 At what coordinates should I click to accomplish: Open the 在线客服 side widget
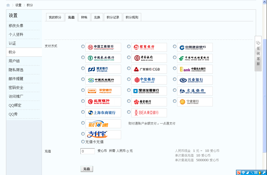pos(258,54)
